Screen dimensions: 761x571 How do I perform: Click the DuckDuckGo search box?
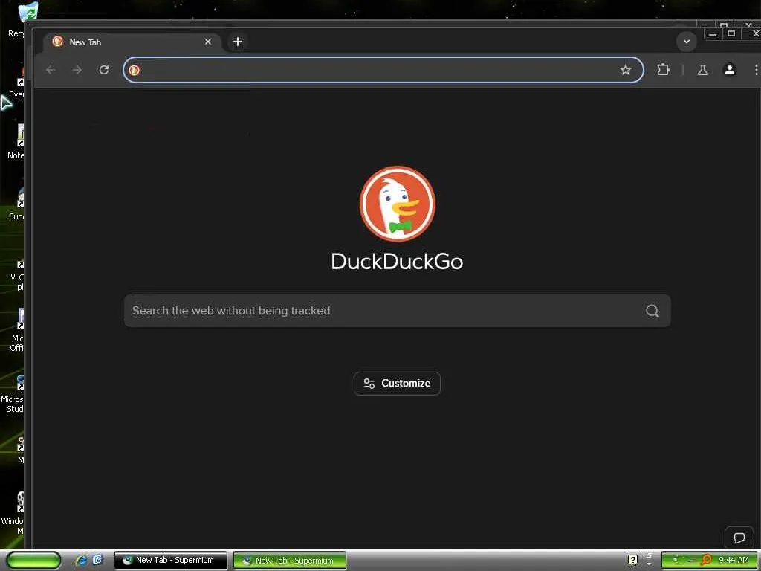pyautogui.click(x=398, y=311)
